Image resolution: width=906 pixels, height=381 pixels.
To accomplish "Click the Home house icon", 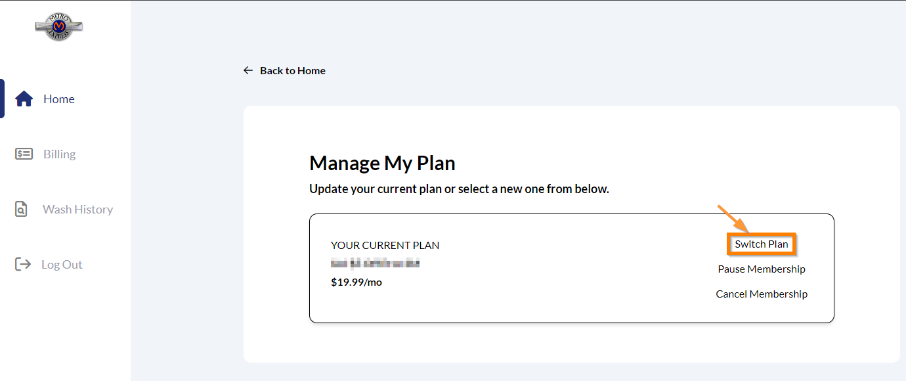I will pos(24,99).
